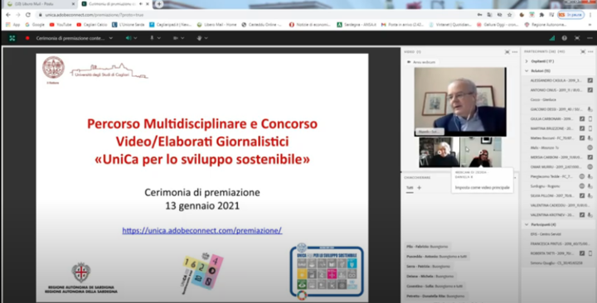This screenshot has height=303, width=597.
Task: Expand the Ospitanti group
Action: pos(527,61)
